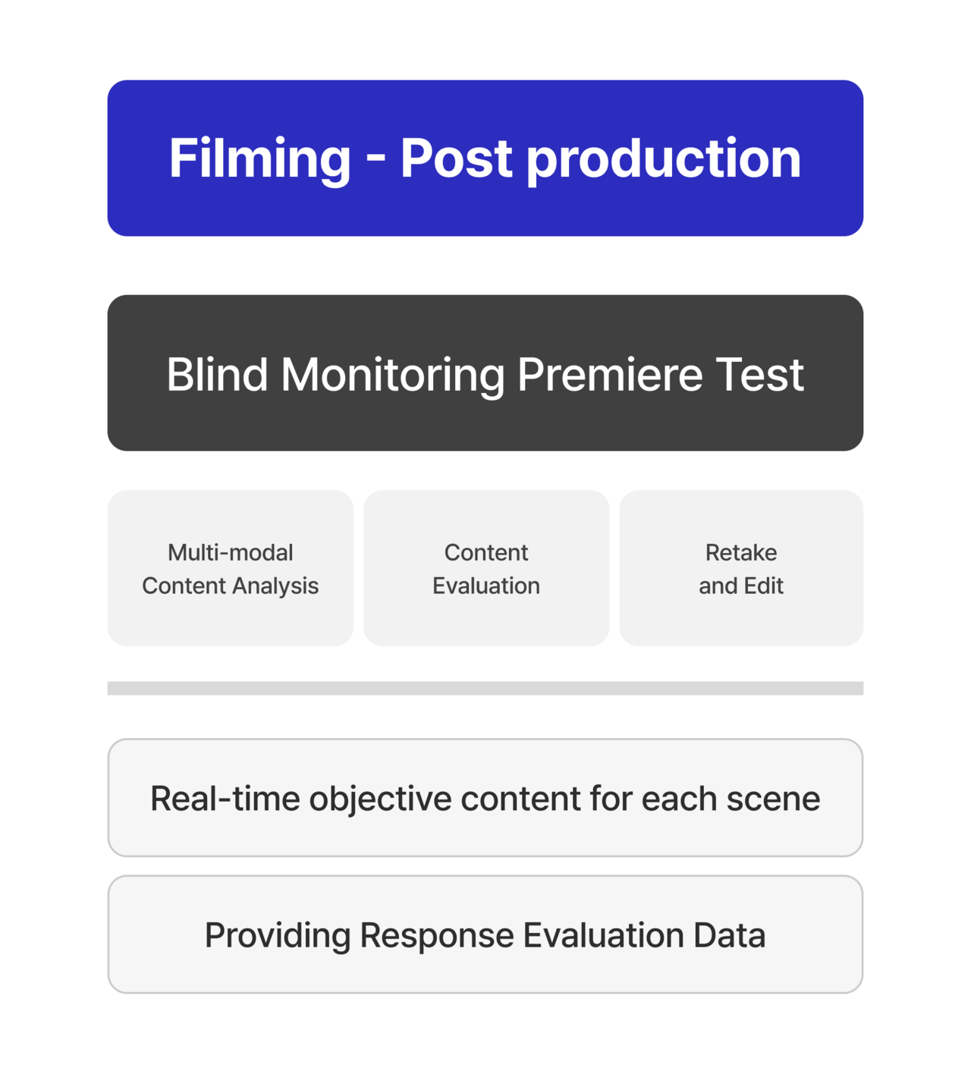Open the Multi-modal Content Analysis card
Image resolution: width=971 pixels, height=1074 pixels.
pos(231,568)
